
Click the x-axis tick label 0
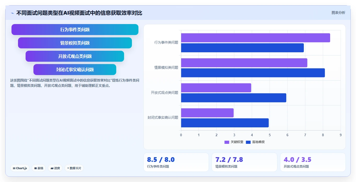181,135
